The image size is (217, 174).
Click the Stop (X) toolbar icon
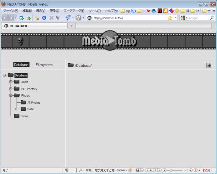point(51,18)
